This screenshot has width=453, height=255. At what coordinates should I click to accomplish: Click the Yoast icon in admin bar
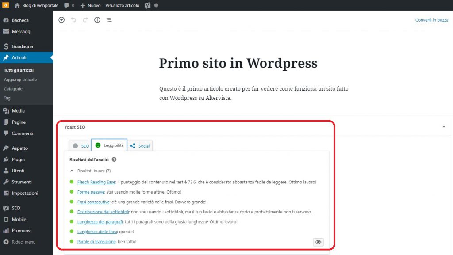pyautogui.click(x=148, y=6)
